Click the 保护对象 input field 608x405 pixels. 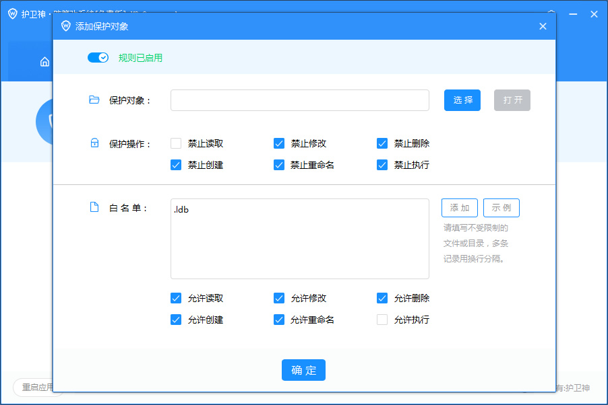click(x=299, y=100)
